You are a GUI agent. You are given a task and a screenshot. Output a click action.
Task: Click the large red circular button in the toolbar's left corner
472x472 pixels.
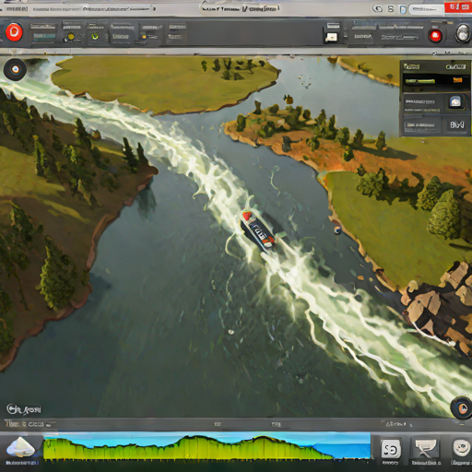14,32
